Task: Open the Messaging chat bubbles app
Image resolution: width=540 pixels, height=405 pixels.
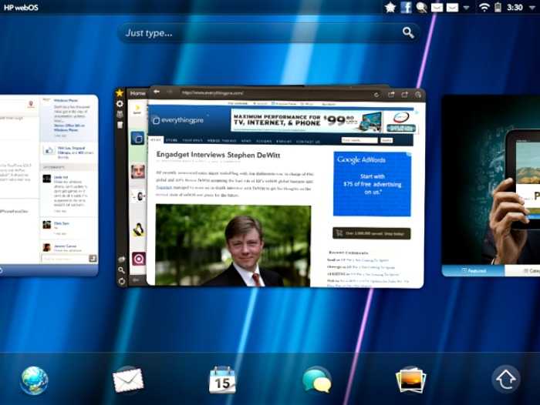Action: coord(316,380)
